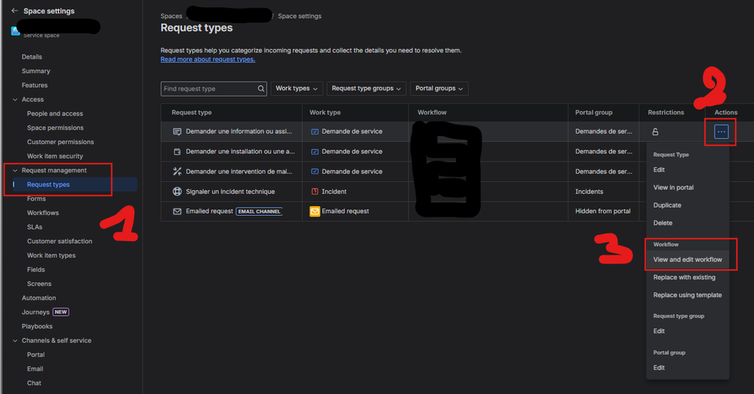Open the Request type groups dropdown

[x=366, y=88]
